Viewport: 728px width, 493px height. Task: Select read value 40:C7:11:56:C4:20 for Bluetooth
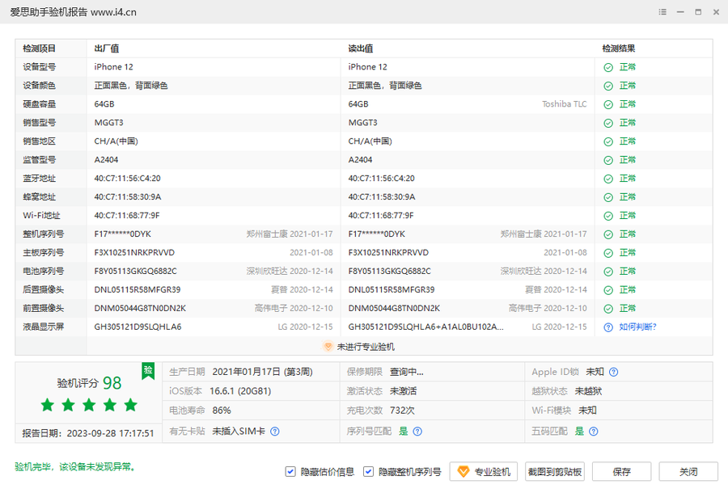click(x=382, y=179)
